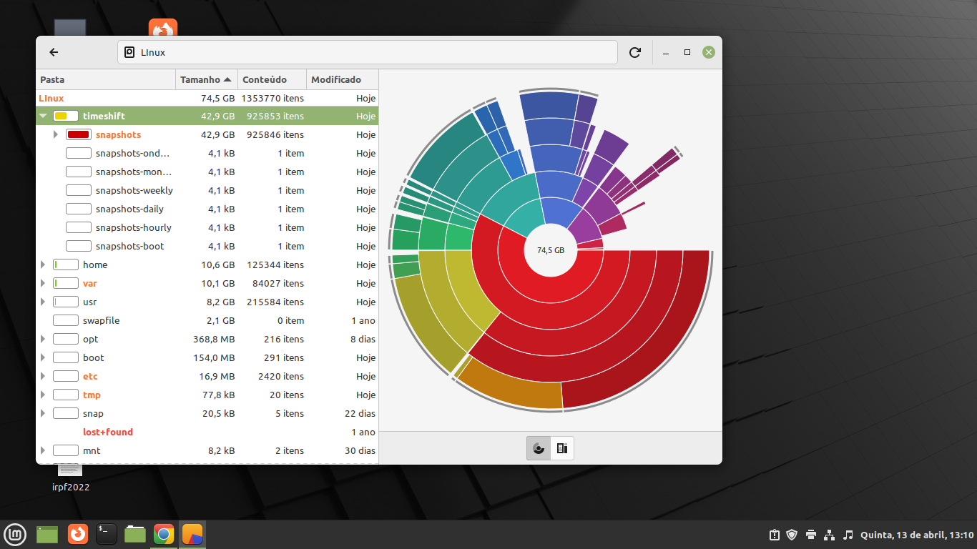The image size is (977, 549).
Task: Click the disk icon in location bar
Action: pos(129,52)
